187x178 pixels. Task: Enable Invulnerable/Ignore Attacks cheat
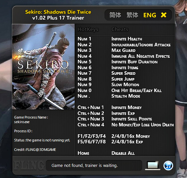tap(141, 44)
